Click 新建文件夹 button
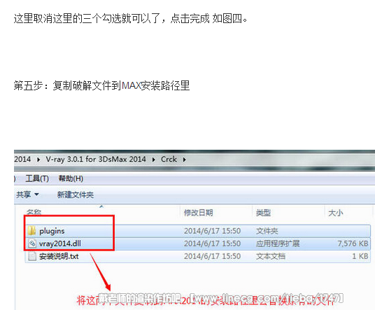The image size is (375, 310). (x=76, y=195)
